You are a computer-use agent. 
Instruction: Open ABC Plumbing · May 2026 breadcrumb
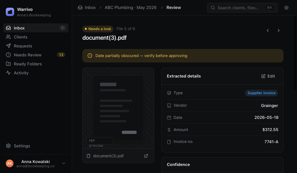(x=131, y=8)
